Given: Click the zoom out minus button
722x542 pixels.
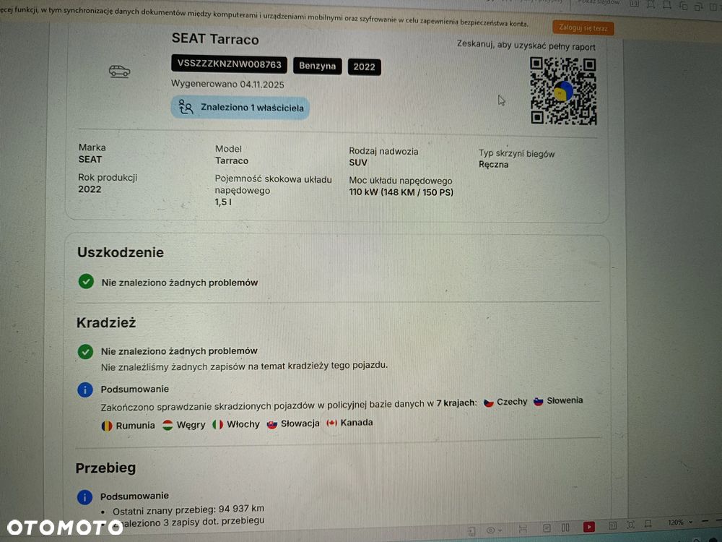Looking at the screenshot, I should 705,521.
